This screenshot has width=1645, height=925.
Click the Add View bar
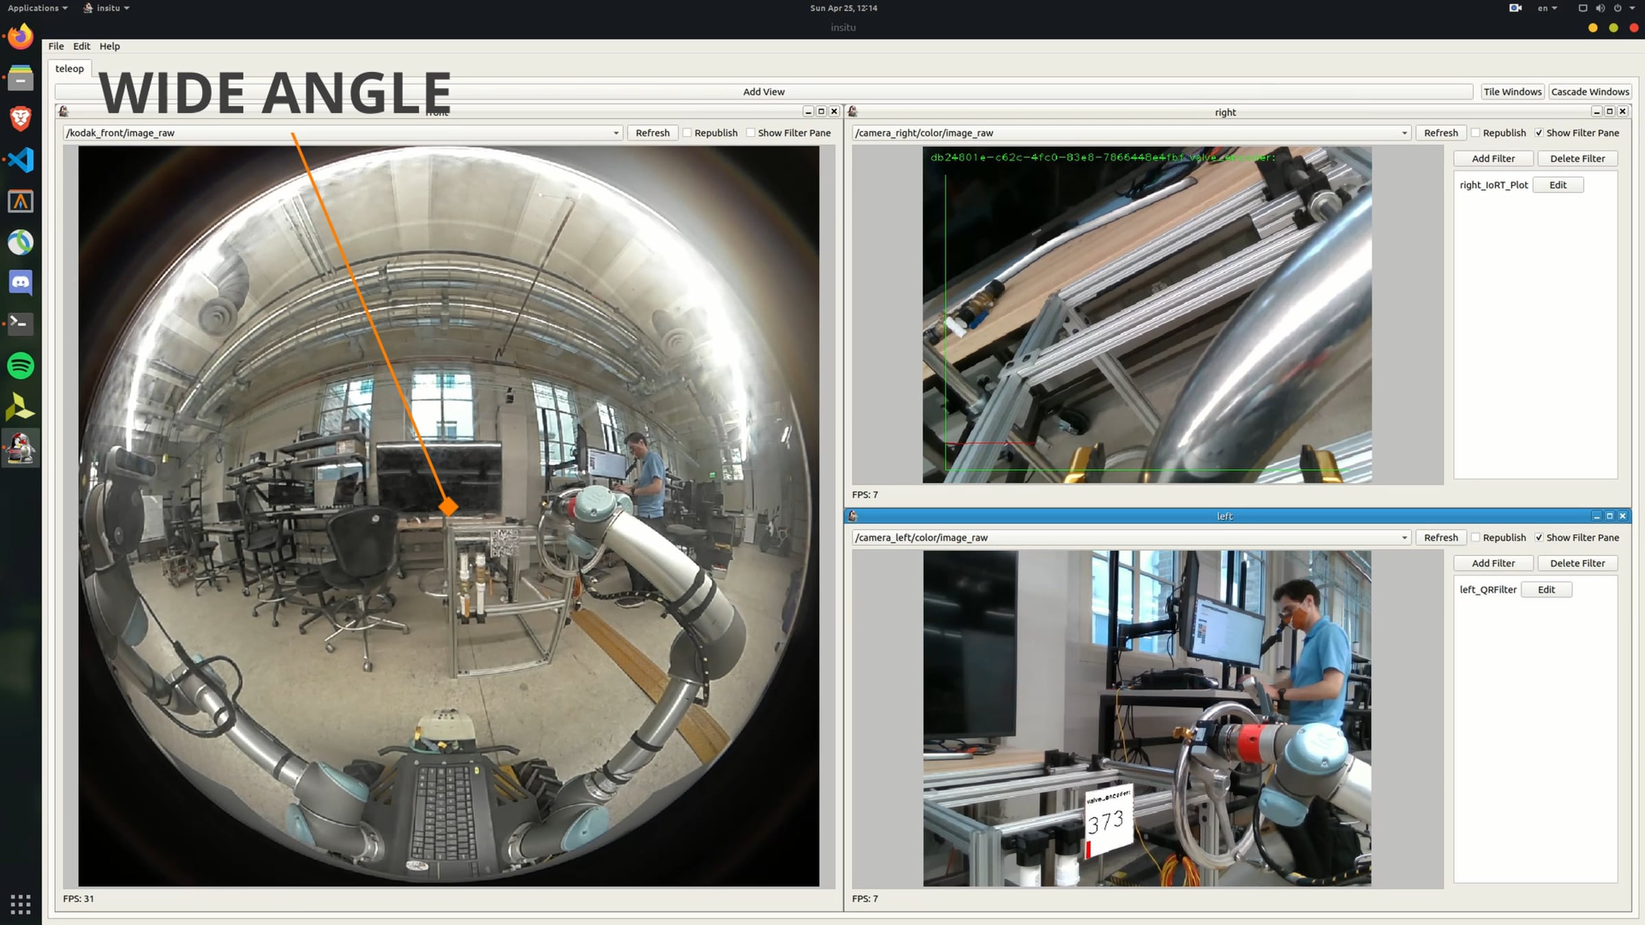pyautogui.click(x=763, y=92)
